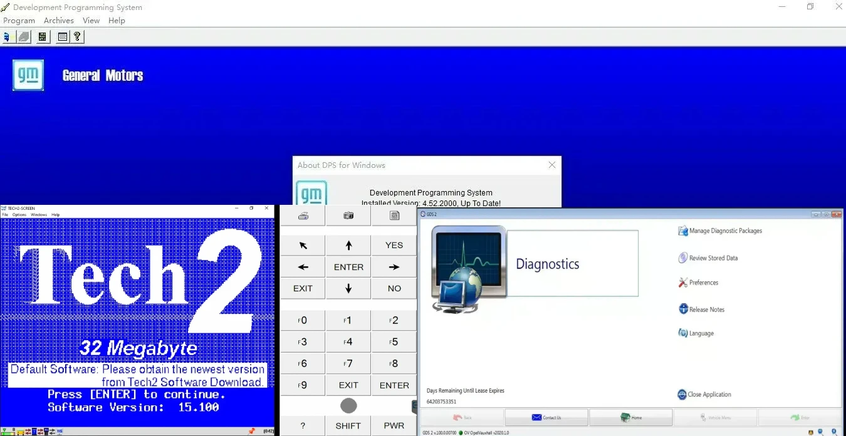Click the F0 function key
This screenshot has width=846, height=436.
tap(303, 321)
